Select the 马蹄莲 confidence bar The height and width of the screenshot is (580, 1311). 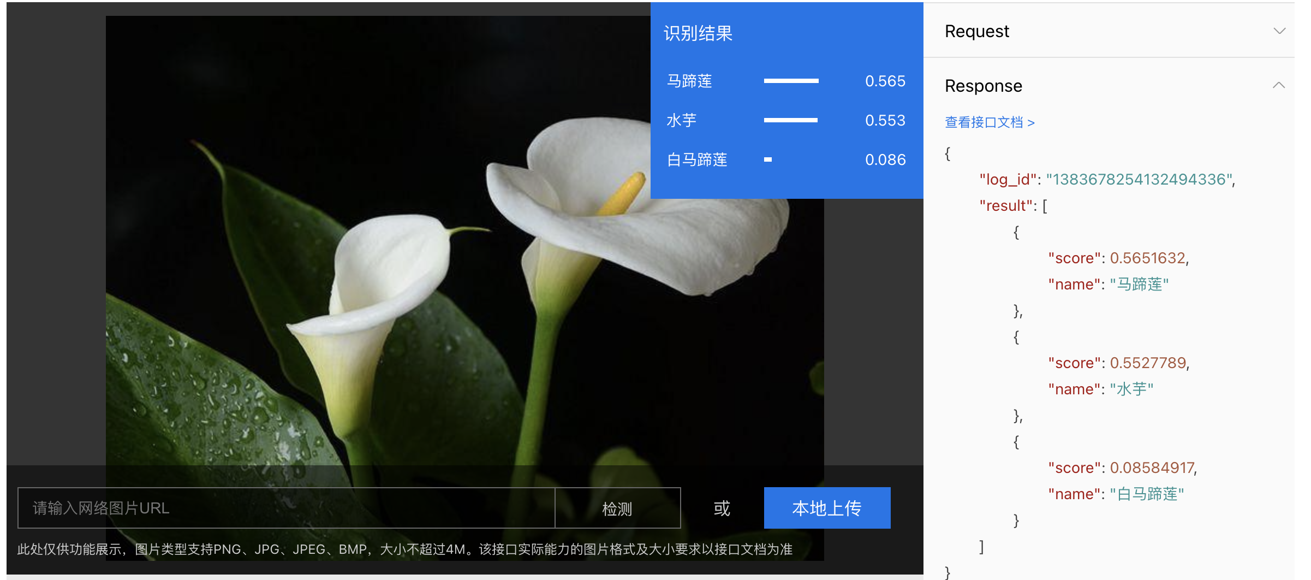click(x=791, y=80)
